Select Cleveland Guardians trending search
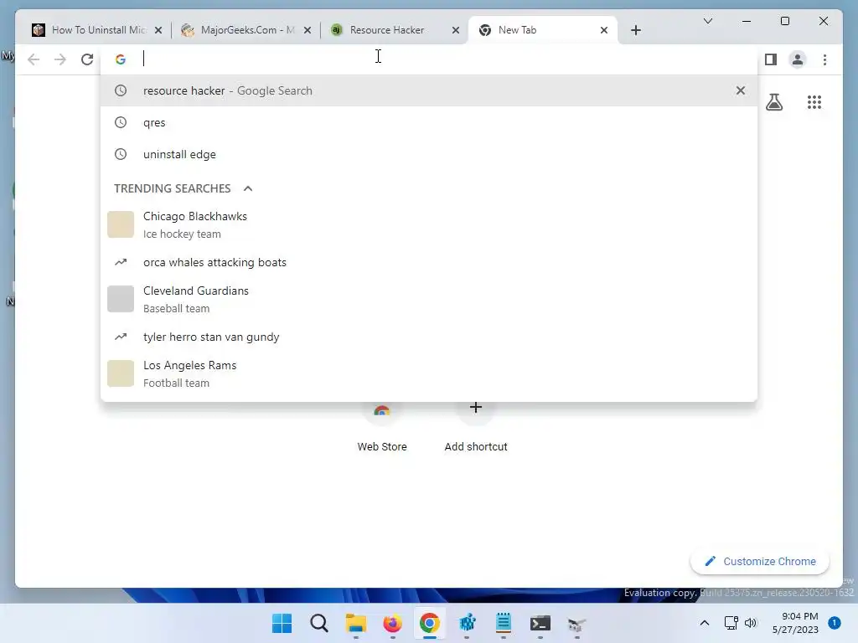This screenshot has width=858, height=643. pos(429,299)
